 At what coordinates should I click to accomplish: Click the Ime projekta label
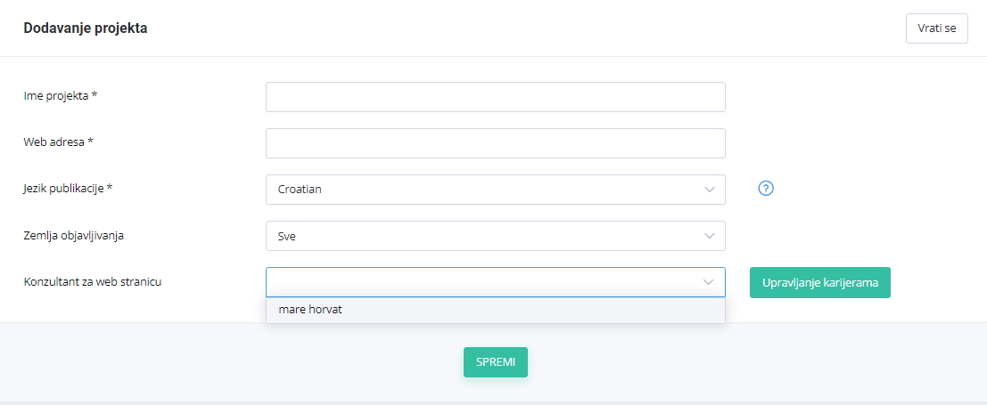[60, 96]
